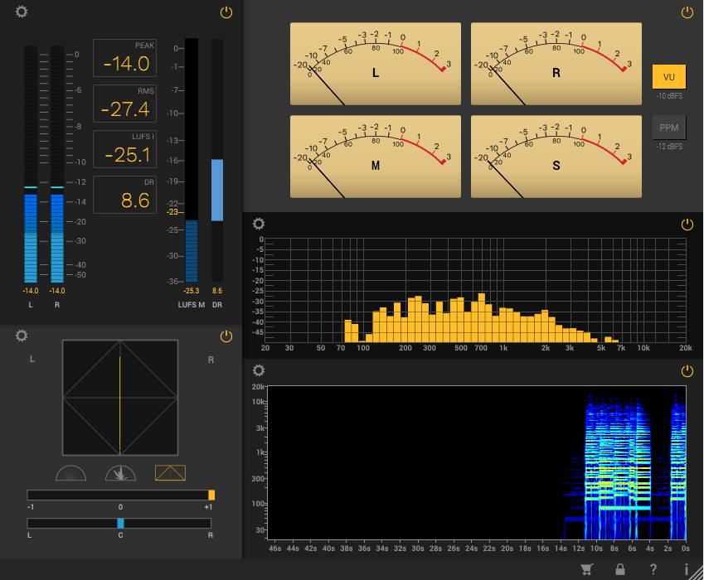Image resolution: width=704 pixels, height=580 pixels.
Task: Click the lock icon in bottom bar
Action: (x=619, y=569)
